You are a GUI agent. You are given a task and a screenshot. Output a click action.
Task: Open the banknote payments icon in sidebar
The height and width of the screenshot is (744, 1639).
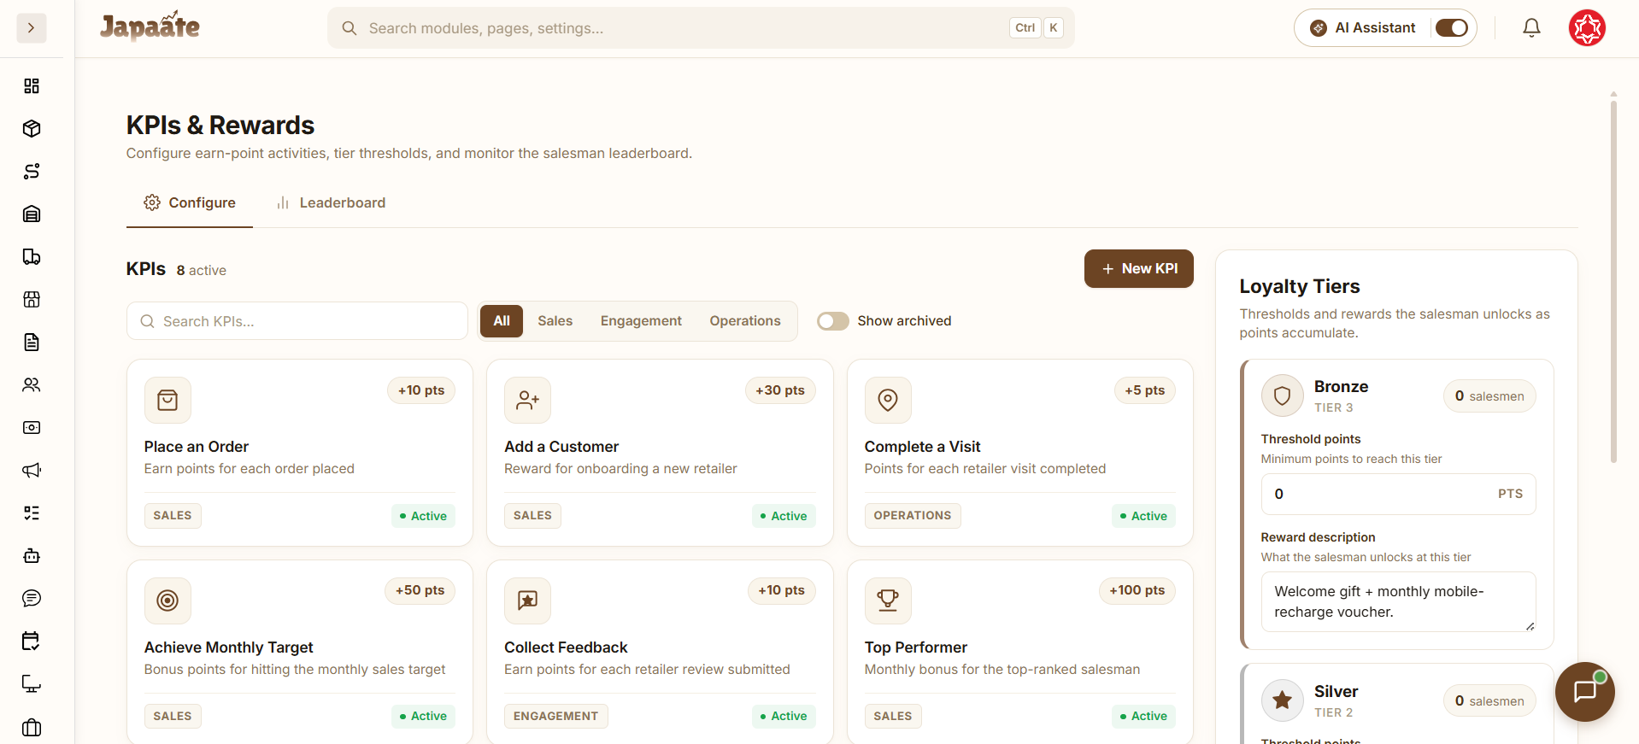coord(32,427)
